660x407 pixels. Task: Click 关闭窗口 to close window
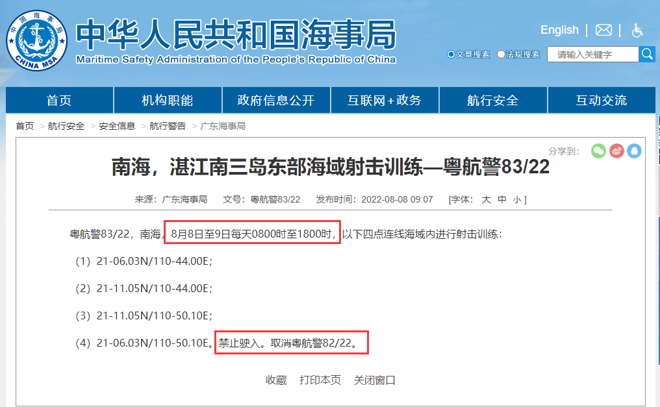pos(375,380)
